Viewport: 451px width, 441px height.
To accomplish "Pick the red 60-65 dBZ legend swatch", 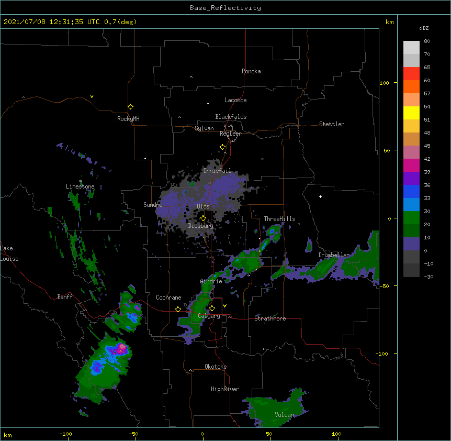I will [x=411, y=73].
